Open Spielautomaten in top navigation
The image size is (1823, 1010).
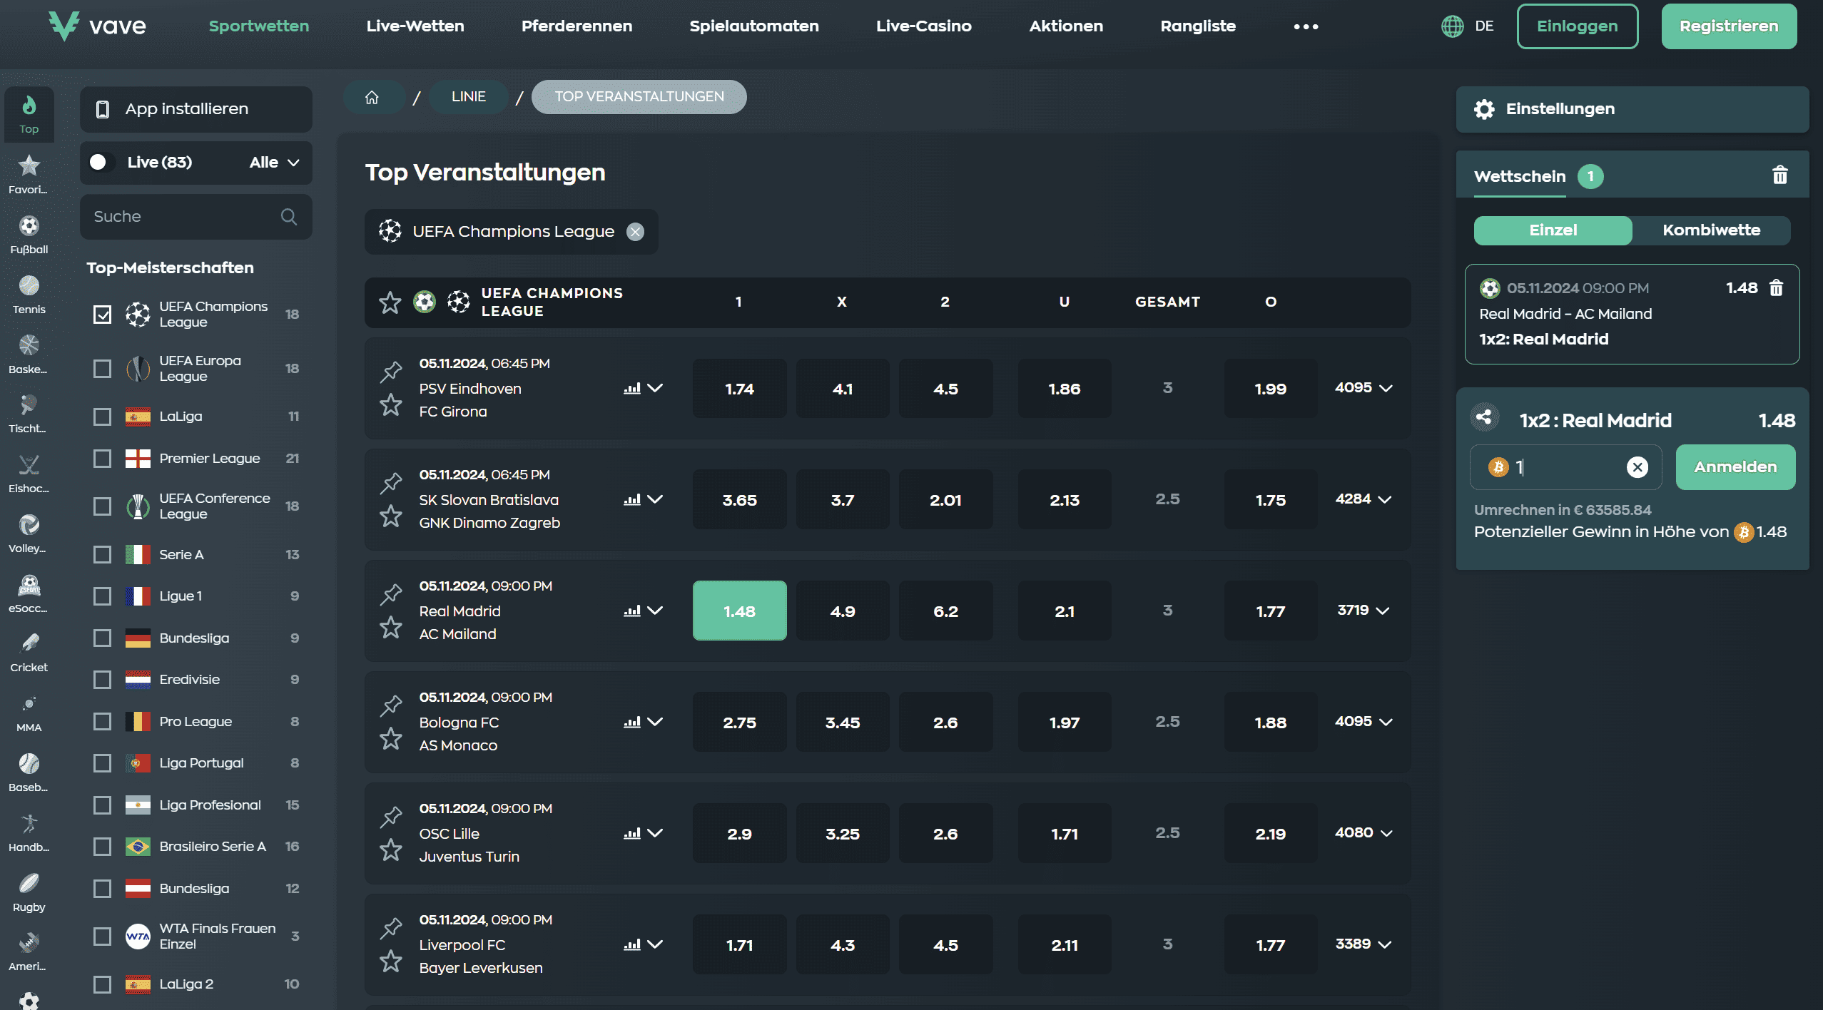tap(754, 26)
